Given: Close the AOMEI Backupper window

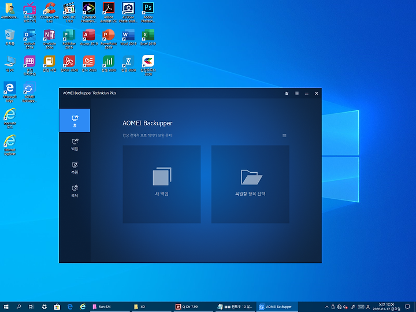Looking at the screenshot, I should [317, 93].
